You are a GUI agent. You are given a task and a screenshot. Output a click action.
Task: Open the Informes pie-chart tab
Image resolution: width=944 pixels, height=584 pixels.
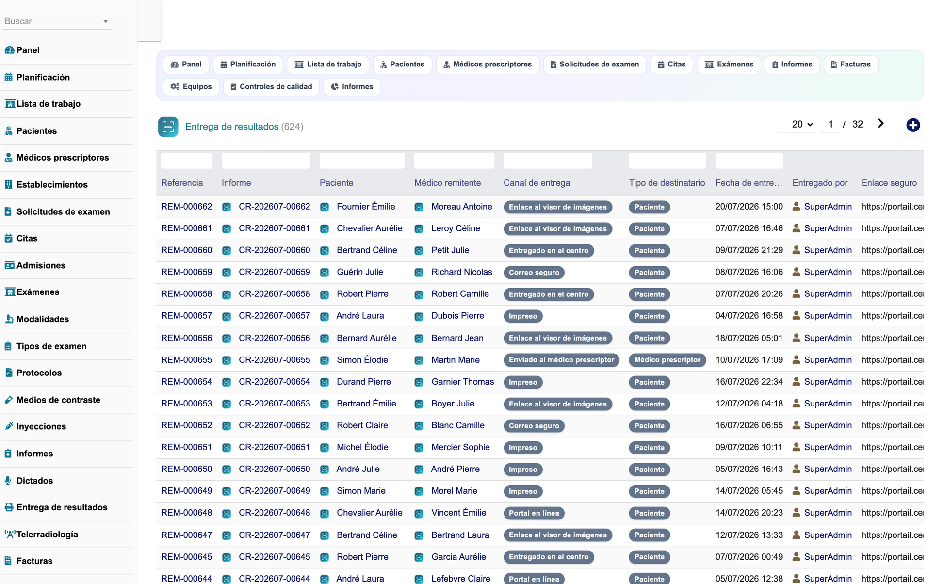pyautogui.click(x=352, y=87)
